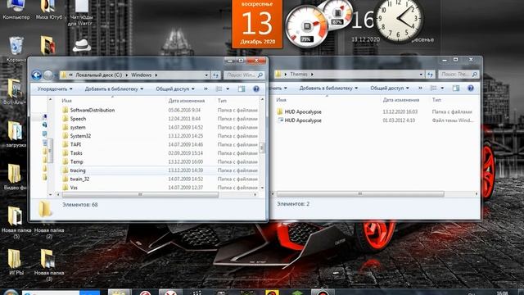The image size is (524, 295).
Task: Refresh the Themes folder address bar
Action: [431, 75]
